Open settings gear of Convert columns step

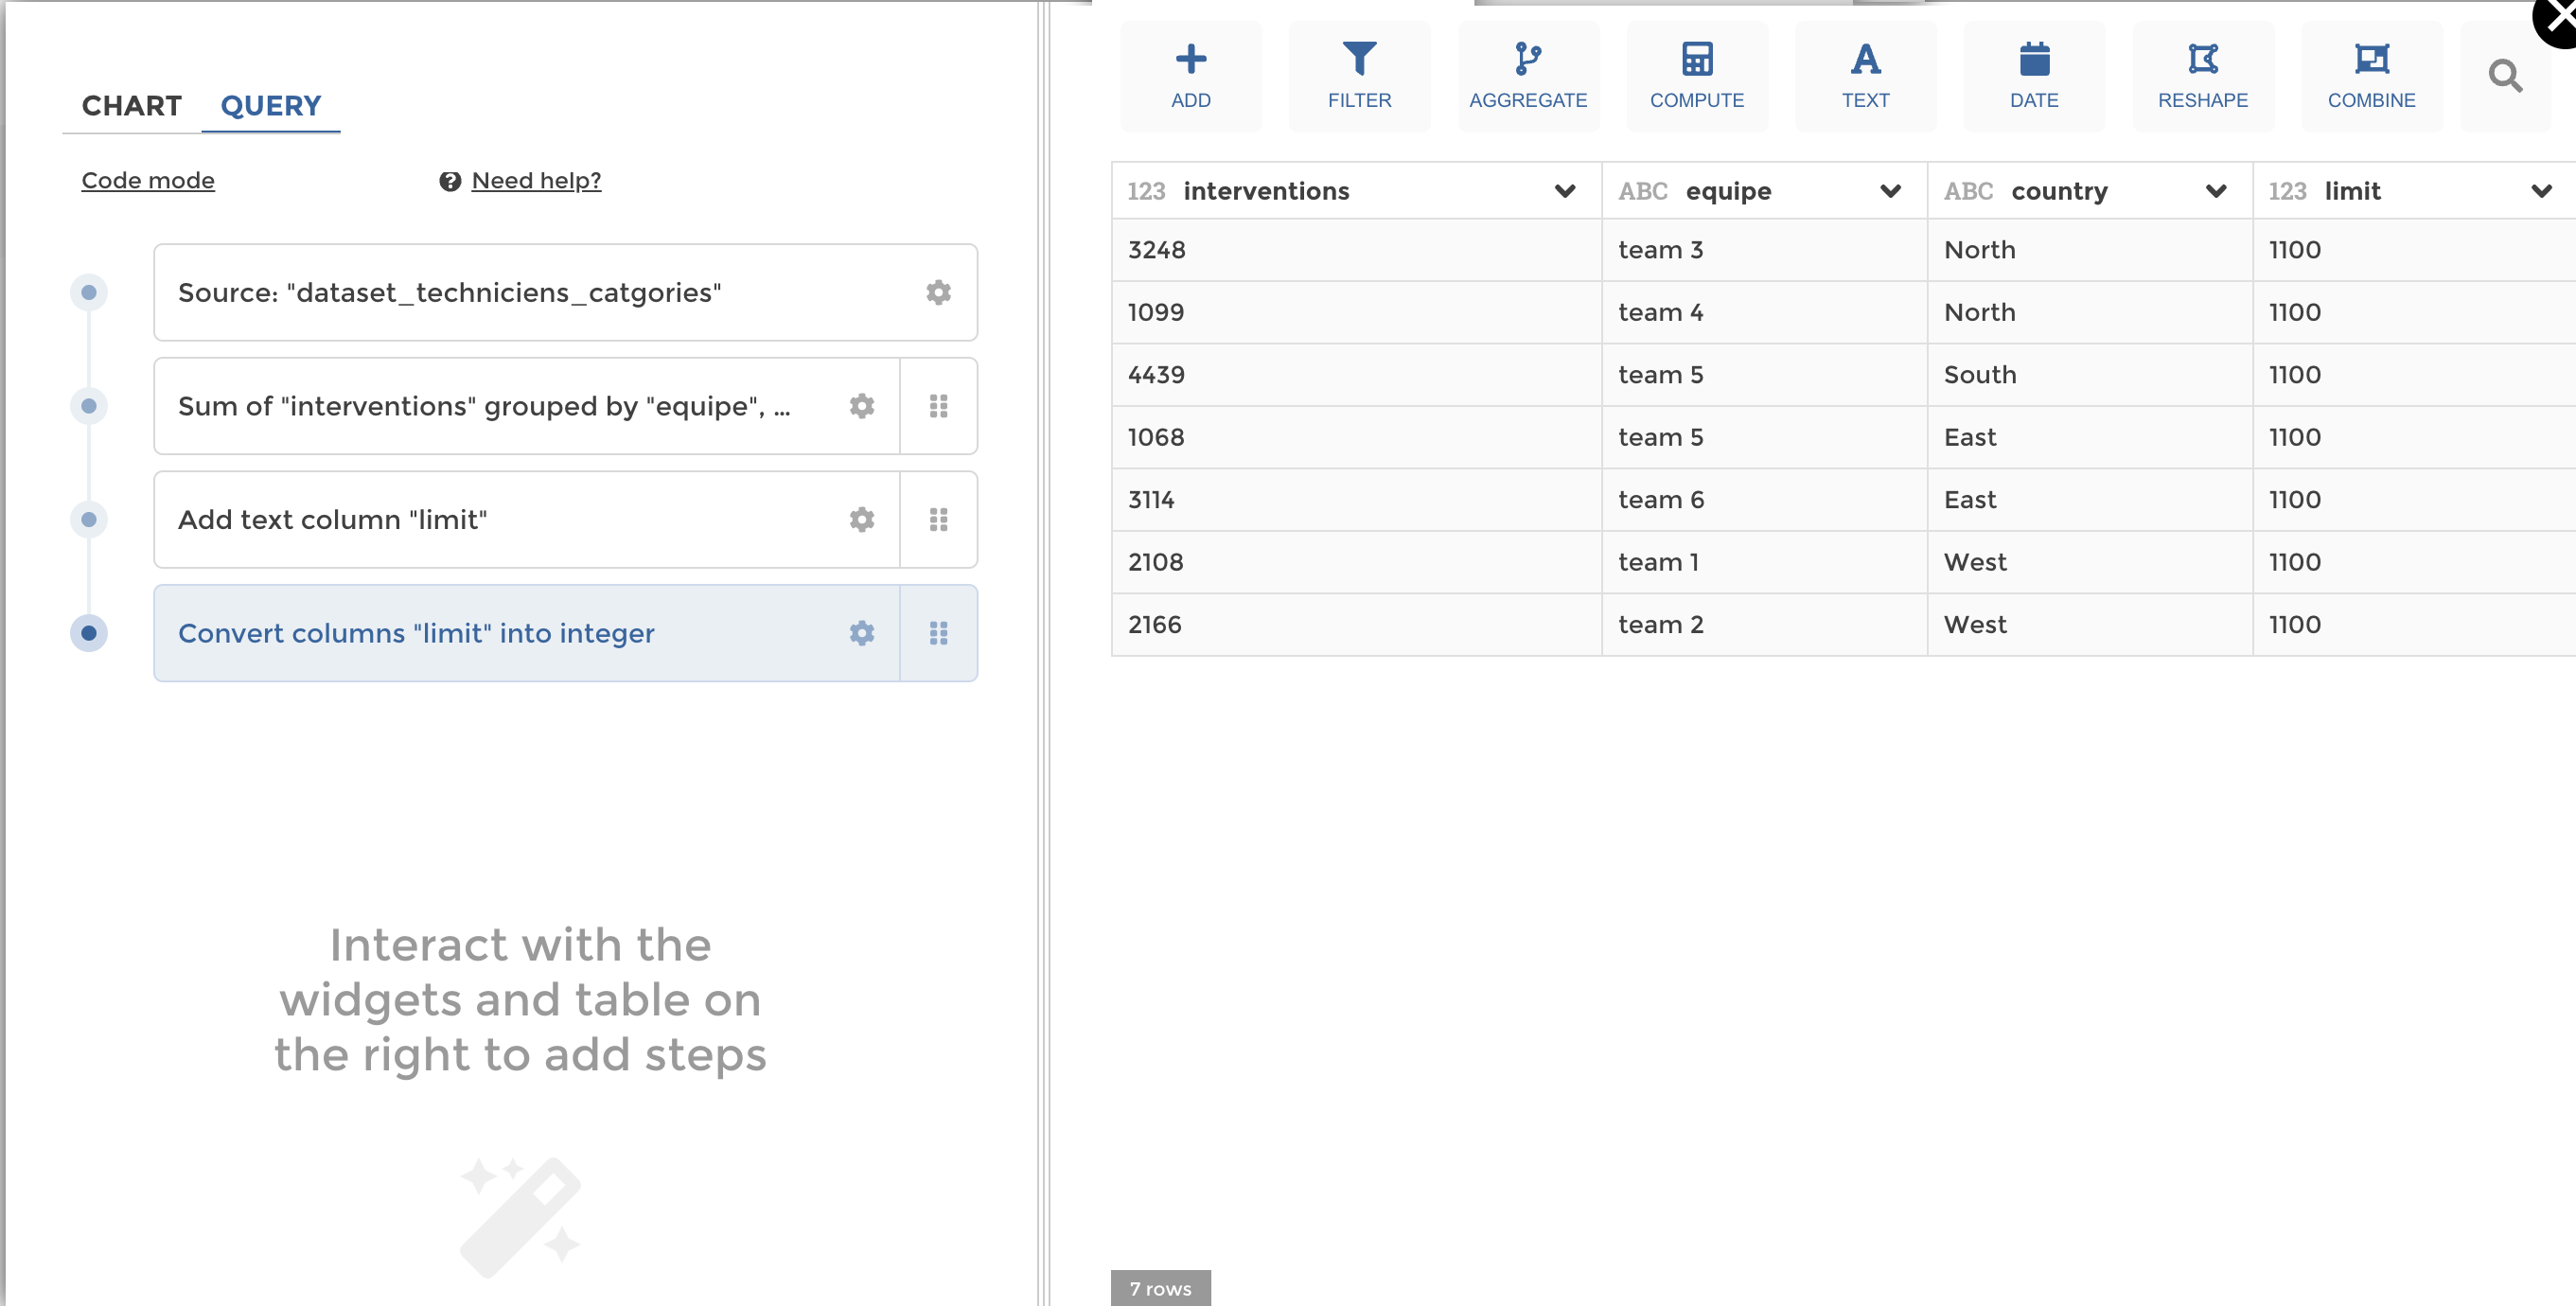coord(861,633)
